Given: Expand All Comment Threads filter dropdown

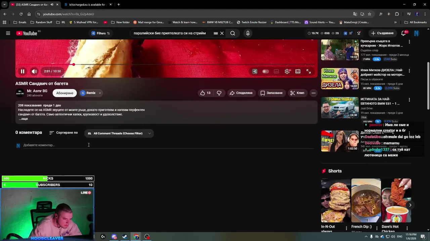Looking at the screenshot, I should click(x=119, y=134).
